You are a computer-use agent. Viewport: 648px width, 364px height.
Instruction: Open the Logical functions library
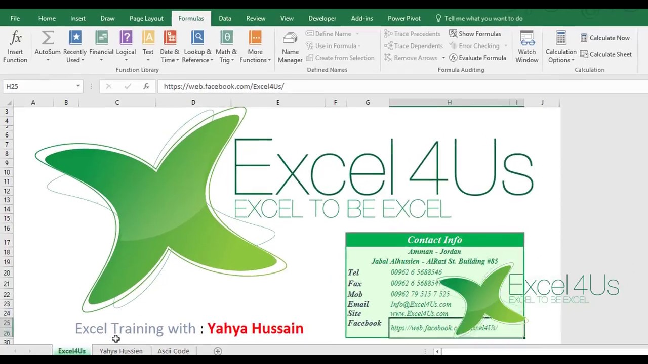click(126, 47)
